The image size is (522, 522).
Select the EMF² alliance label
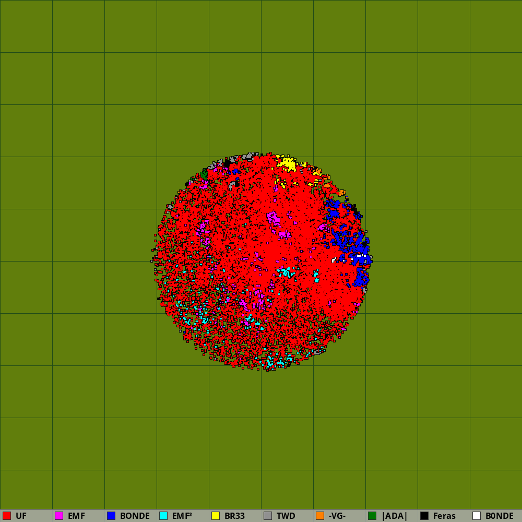(x=182, y=516)
